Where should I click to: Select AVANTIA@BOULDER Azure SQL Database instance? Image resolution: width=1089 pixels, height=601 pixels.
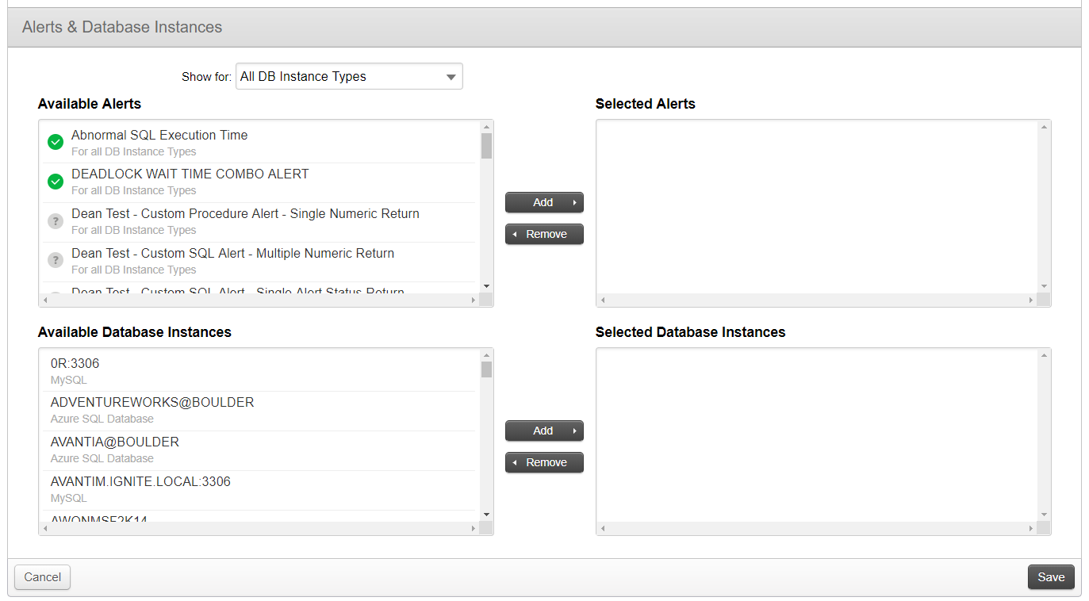[x=259, y=450]
